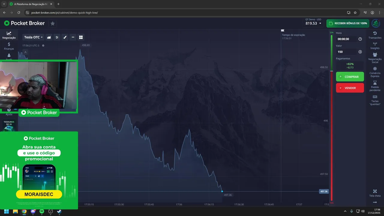Screen dimensions: 384x216
Task: Open Teclas quentes hotkeys panel
Action: coord(375,100)
